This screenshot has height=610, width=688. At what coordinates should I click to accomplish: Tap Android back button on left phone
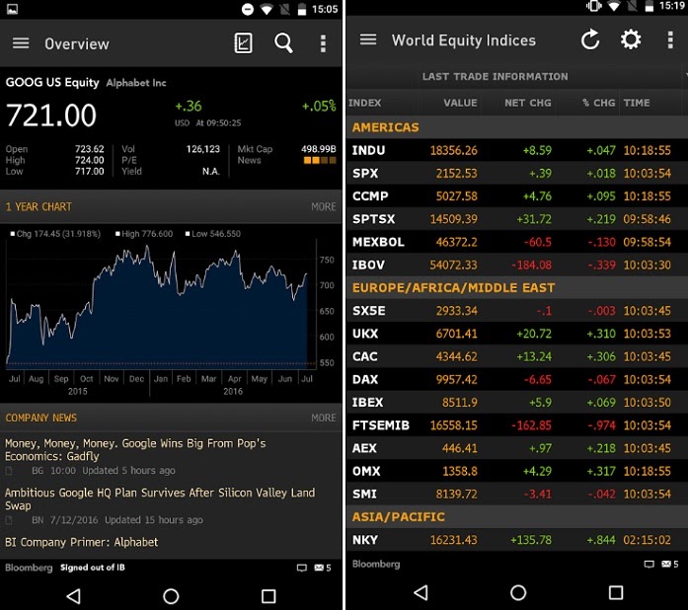[73, 596]
